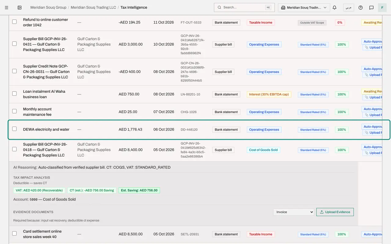Screen dimensions: 391x244
Task: Click reference SETL-20931
Action: tap(190, 234)
